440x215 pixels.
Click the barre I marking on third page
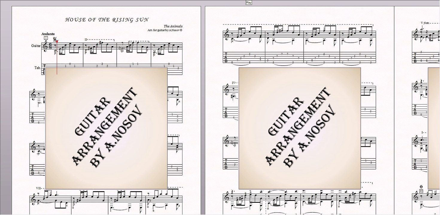(423, 132)
